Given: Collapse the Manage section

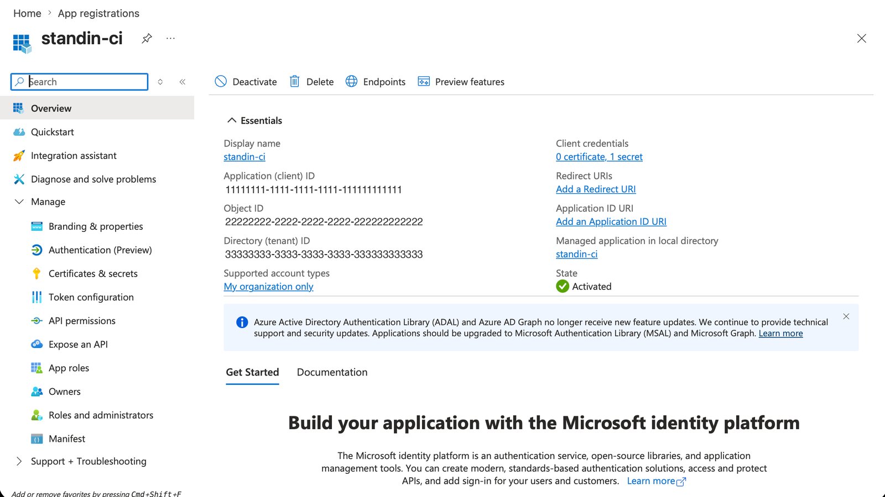Looking at the screenshot, I should pyautogui.click(x=19, y=202).
